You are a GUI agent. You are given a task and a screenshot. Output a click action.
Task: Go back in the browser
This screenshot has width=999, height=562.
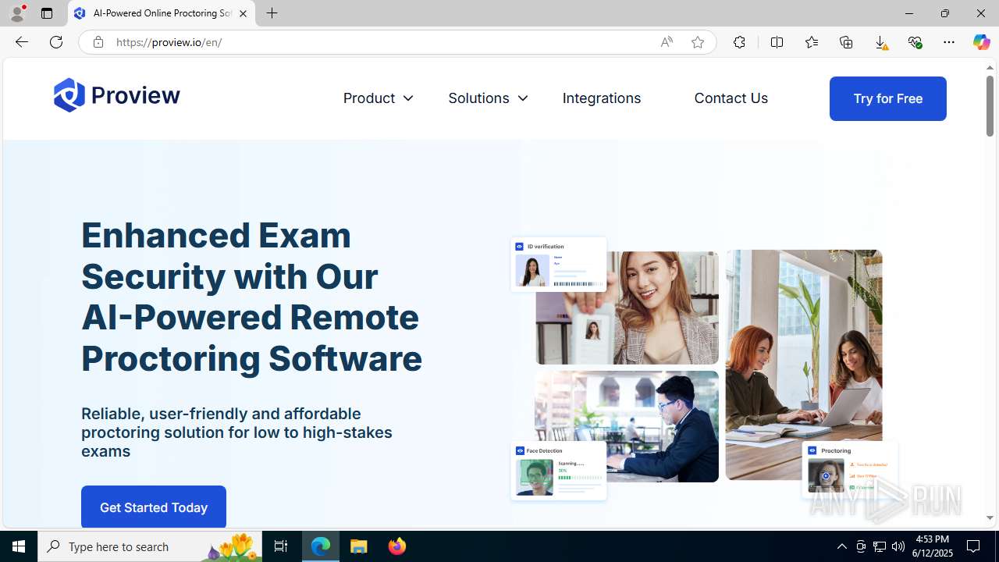(x=22, y=42)
